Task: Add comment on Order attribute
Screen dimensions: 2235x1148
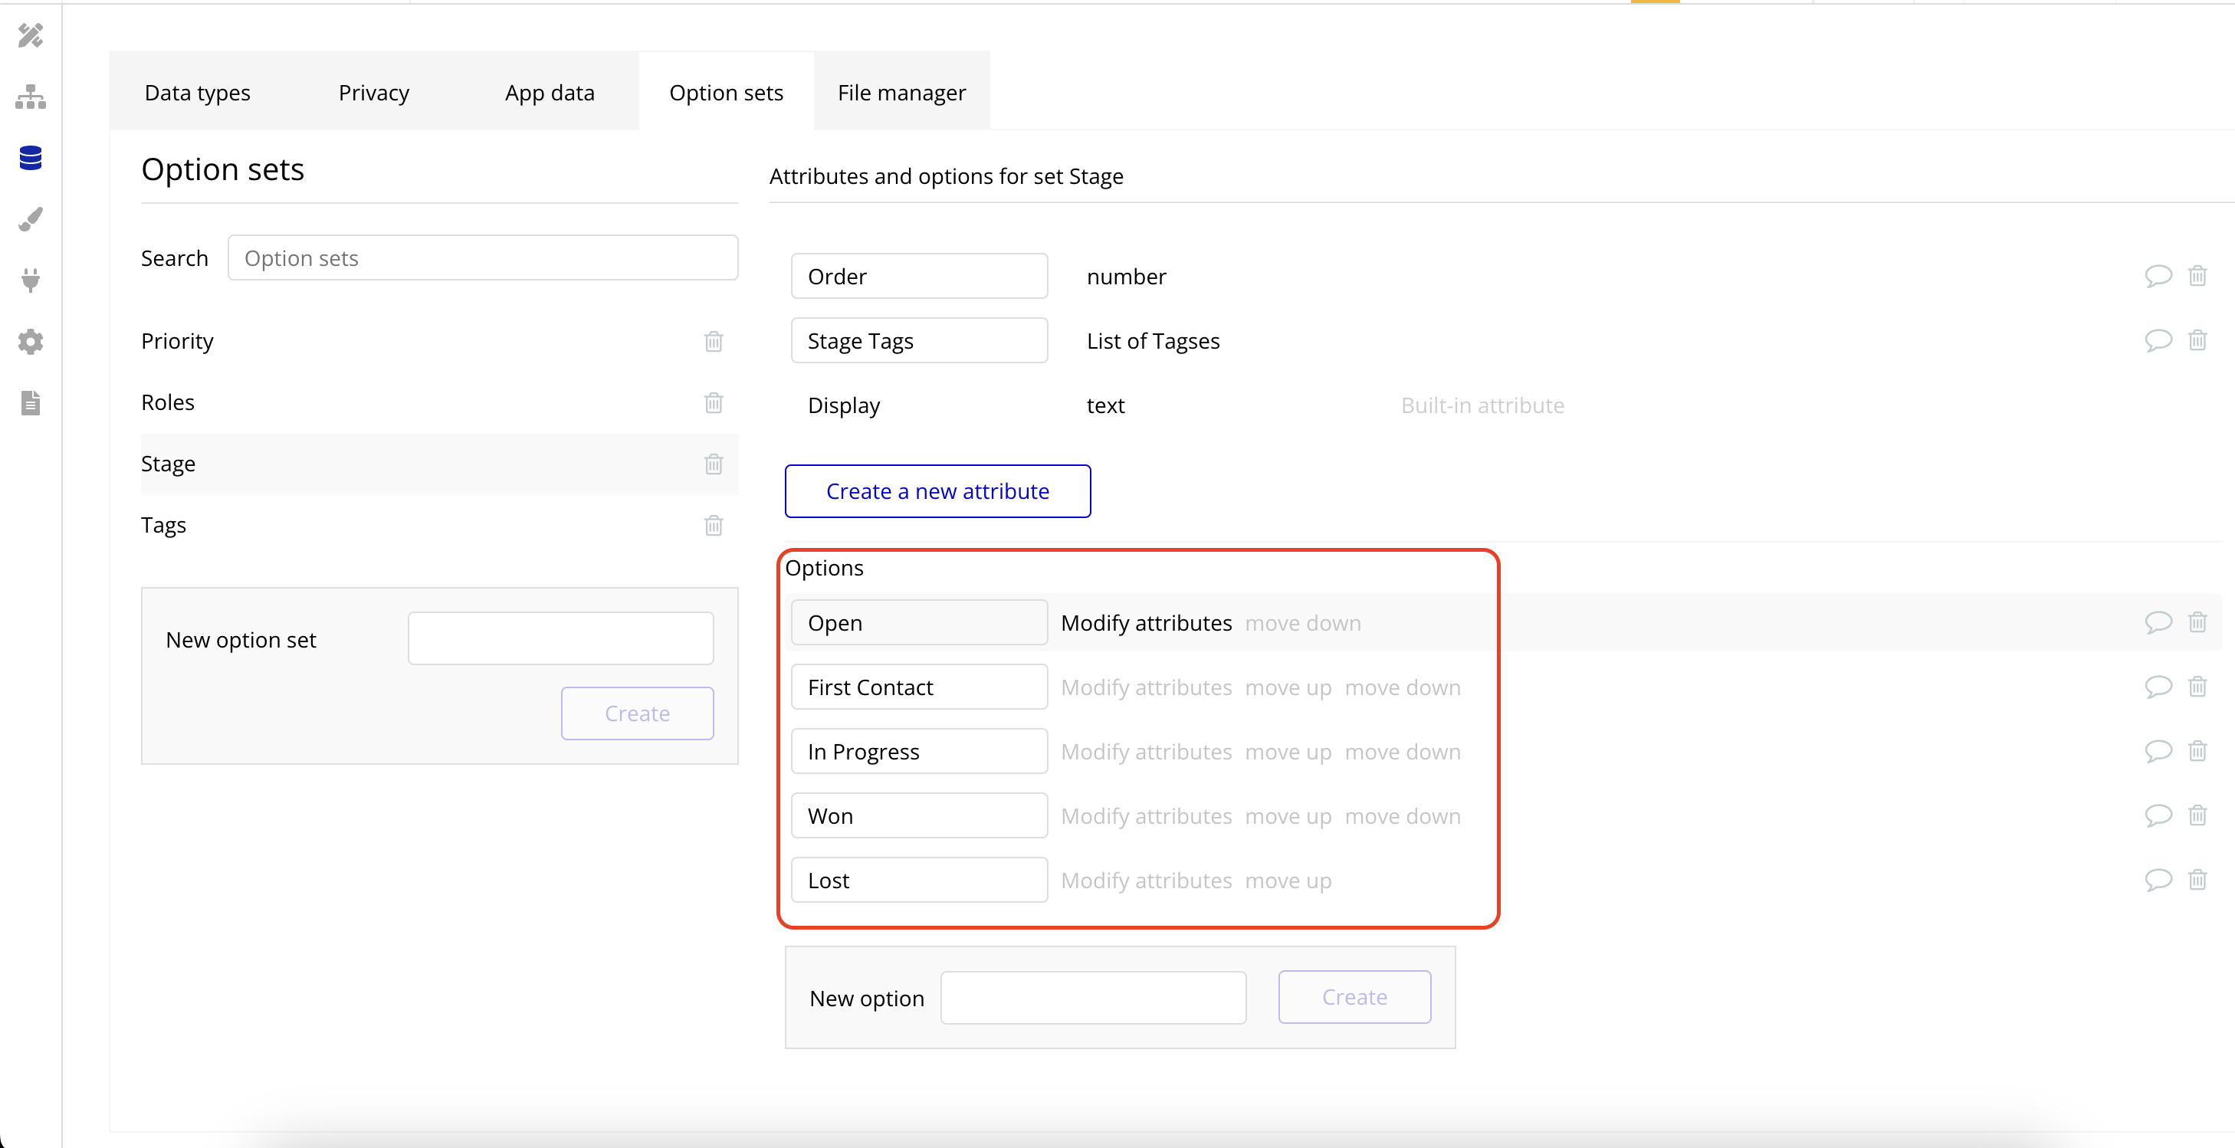Action: pos(2158,276)
